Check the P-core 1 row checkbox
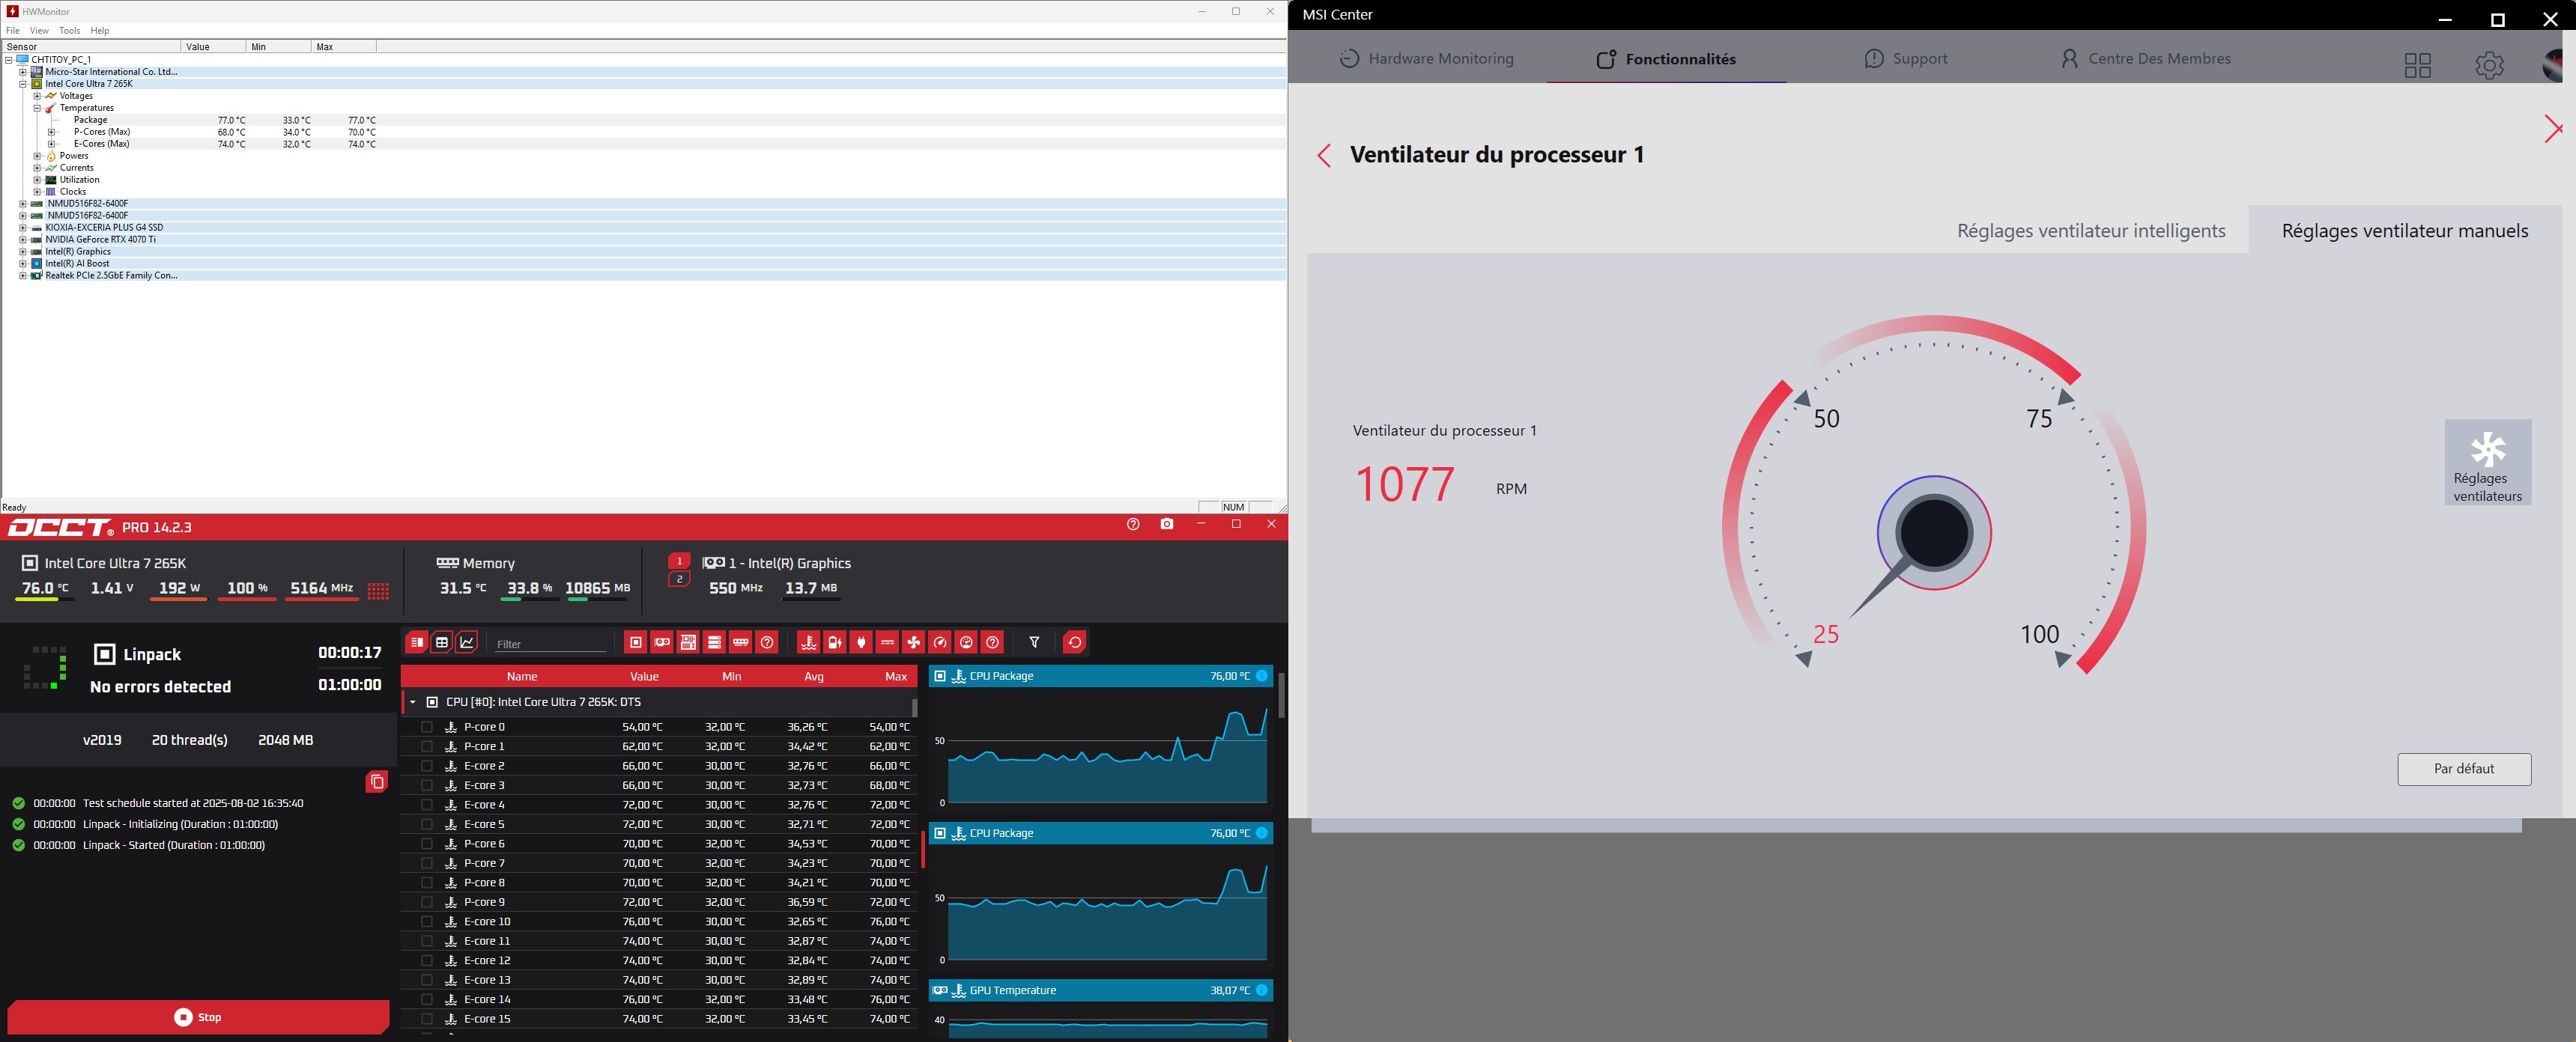 point(427,746)
